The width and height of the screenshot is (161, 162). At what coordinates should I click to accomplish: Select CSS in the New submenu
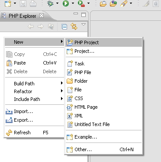point(103,98)
